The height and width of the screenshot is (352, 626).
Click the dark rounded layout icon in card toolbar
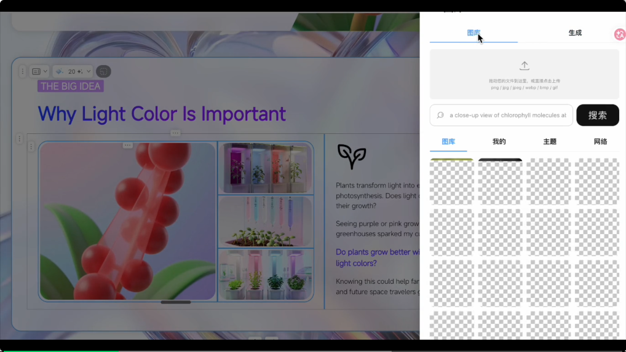(x=103, y=71)
